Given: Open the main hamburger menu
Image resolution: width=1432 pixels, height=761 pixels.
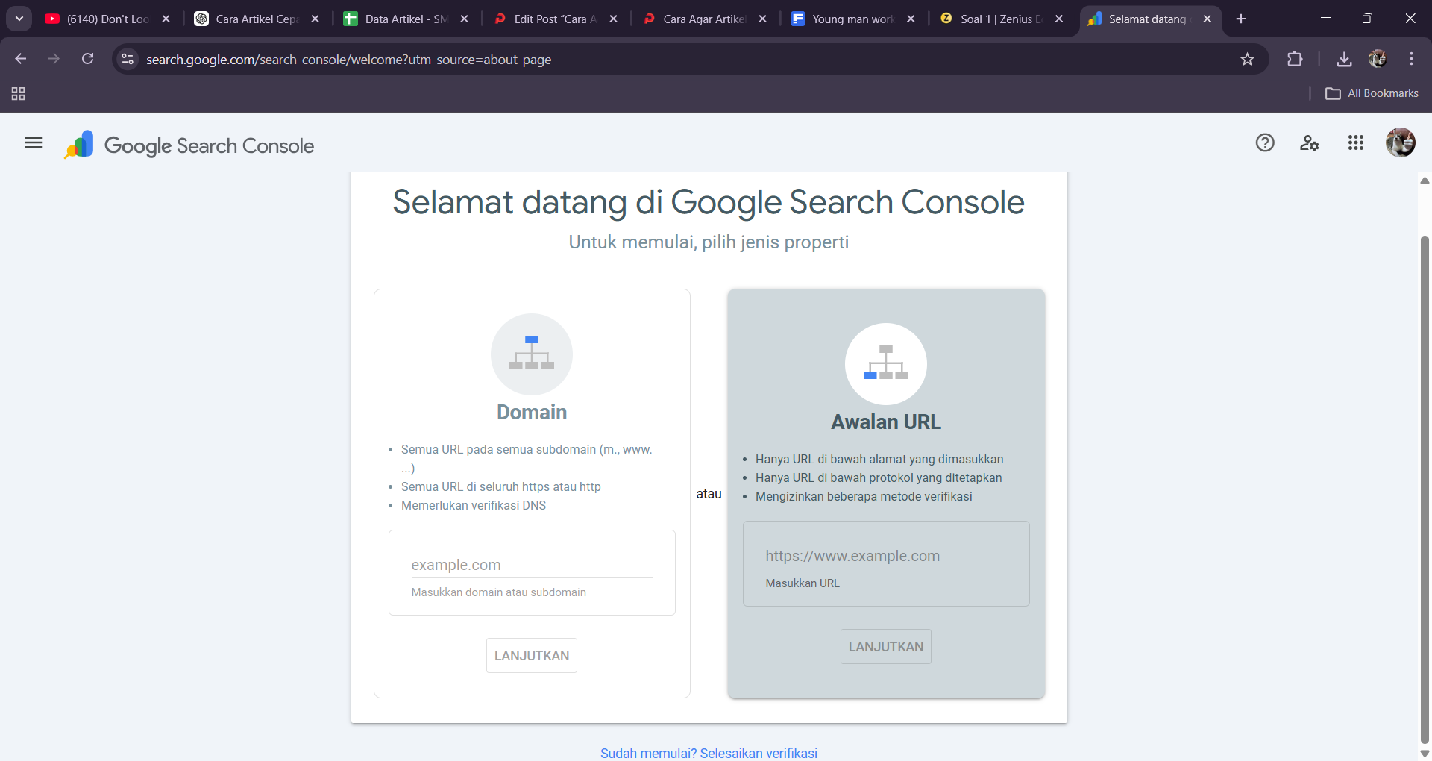Looking at the screenshot, I should (34, 143).
